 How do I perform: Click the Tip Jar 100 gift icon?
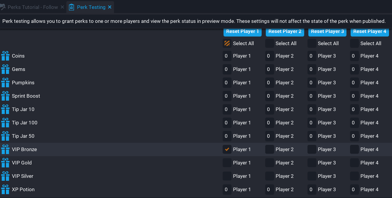[x=5, y=123]
